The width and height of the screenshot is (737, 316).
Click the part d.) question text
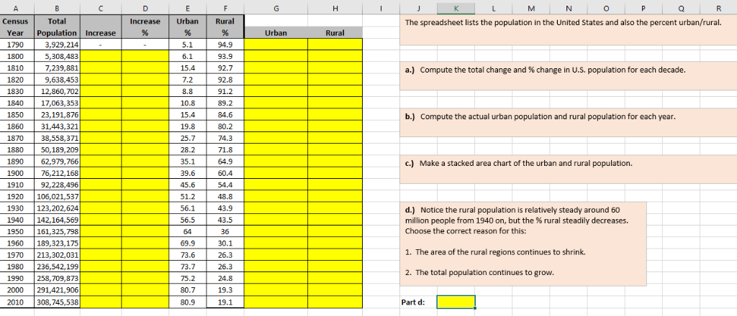pyautogui.click(x=516, y=220)
